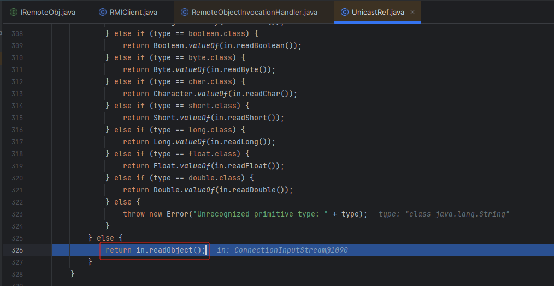Click the inline hint ConnectionInputStream@1090

point(282,250)
